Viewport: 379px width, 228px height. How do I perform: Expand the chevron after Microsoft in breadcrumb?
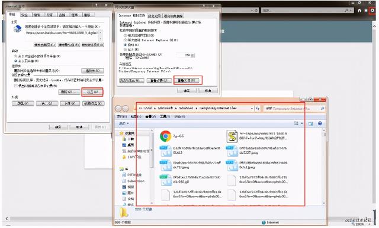pos(176,109)
